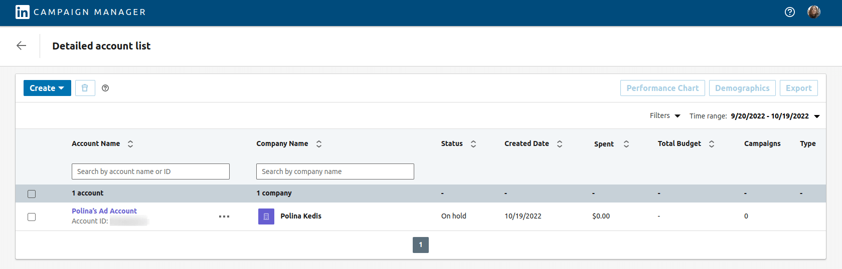
Task: Click the LinkedIn logo icon
Action: (22, 12)
